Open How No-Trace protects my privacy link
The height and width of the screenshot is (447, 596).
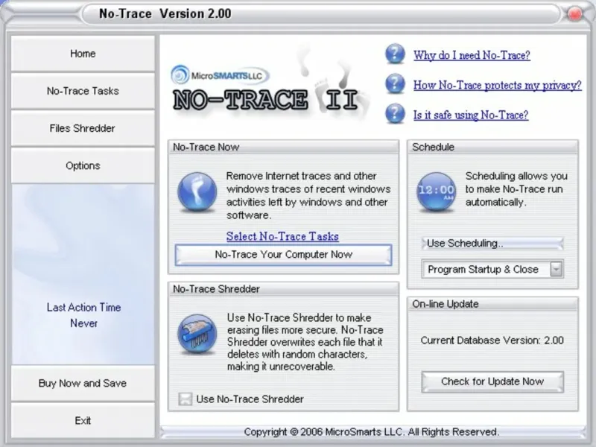498,85
